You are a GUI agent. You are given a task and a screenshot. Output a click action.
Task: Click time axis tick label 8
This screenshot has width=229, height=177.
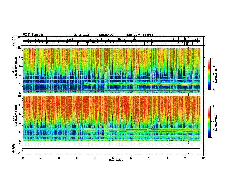[x=167, y=158]
